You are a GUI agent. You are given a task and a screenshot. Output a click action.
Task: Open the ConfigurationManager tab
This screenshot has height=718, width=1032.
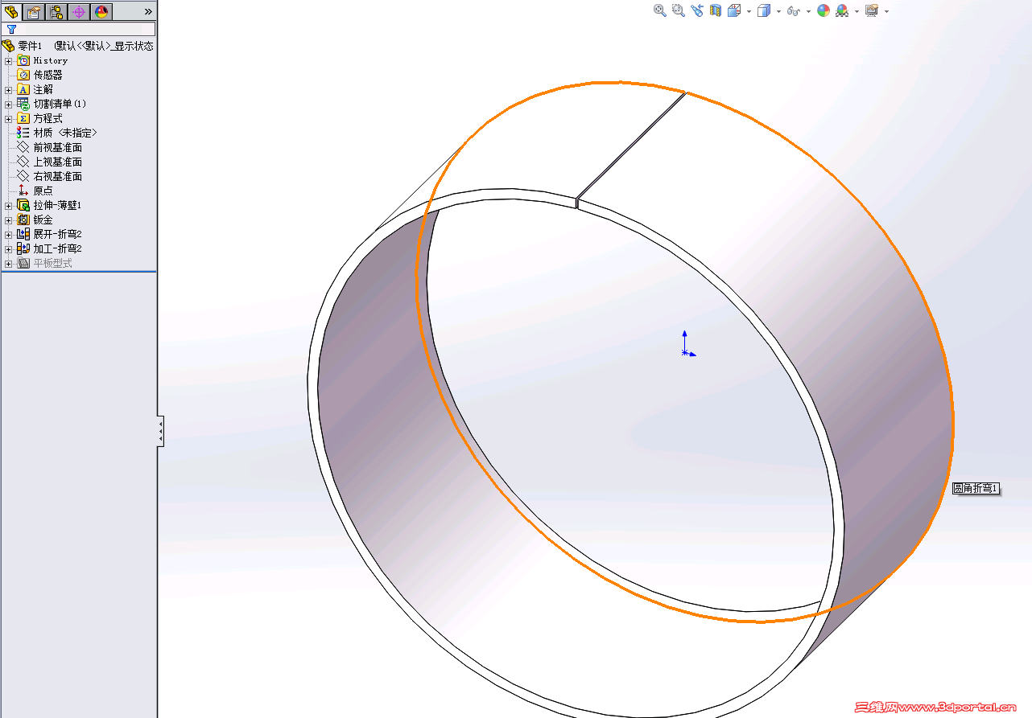(x=56, y=11)
